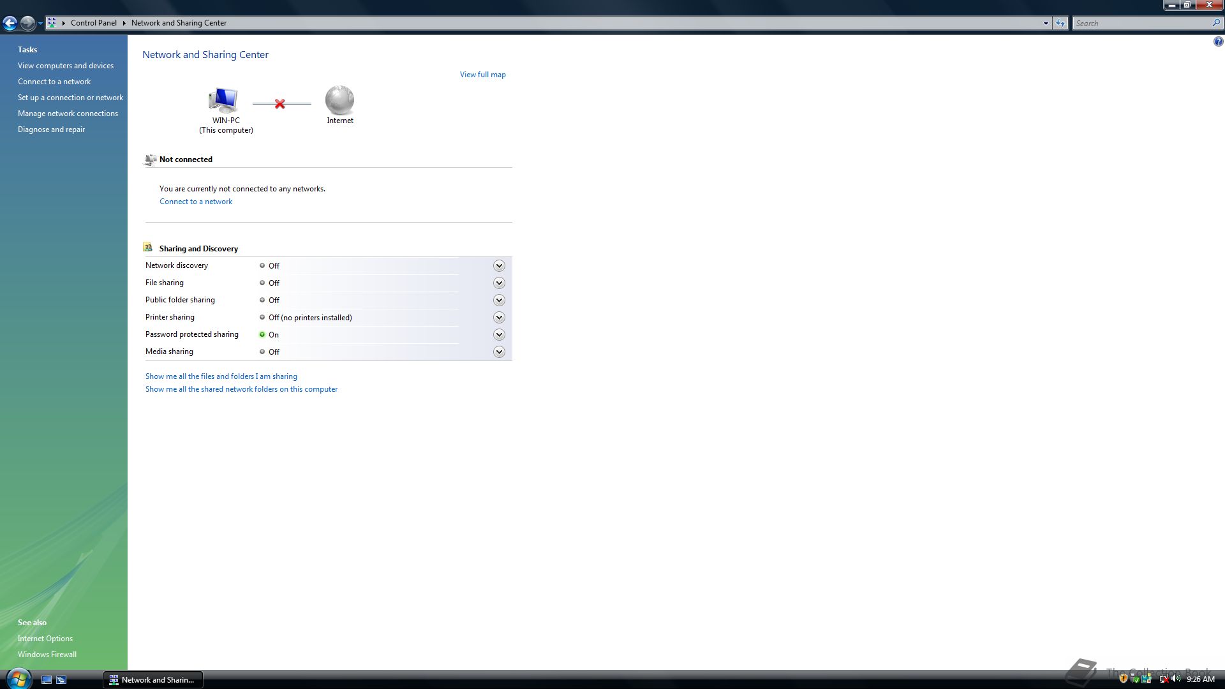Click Network and Sharing taskbar button
Image resolution: width=1225 pixels, height=689 pixels.
153,680
